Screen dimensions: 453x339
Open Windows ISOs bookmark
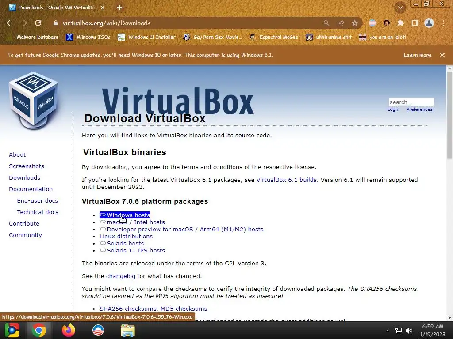(x=88, y=37)
